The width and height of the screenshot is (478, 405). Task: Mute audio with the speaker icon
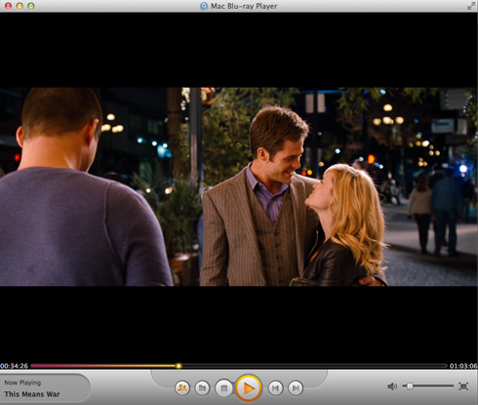click(392, 386)
